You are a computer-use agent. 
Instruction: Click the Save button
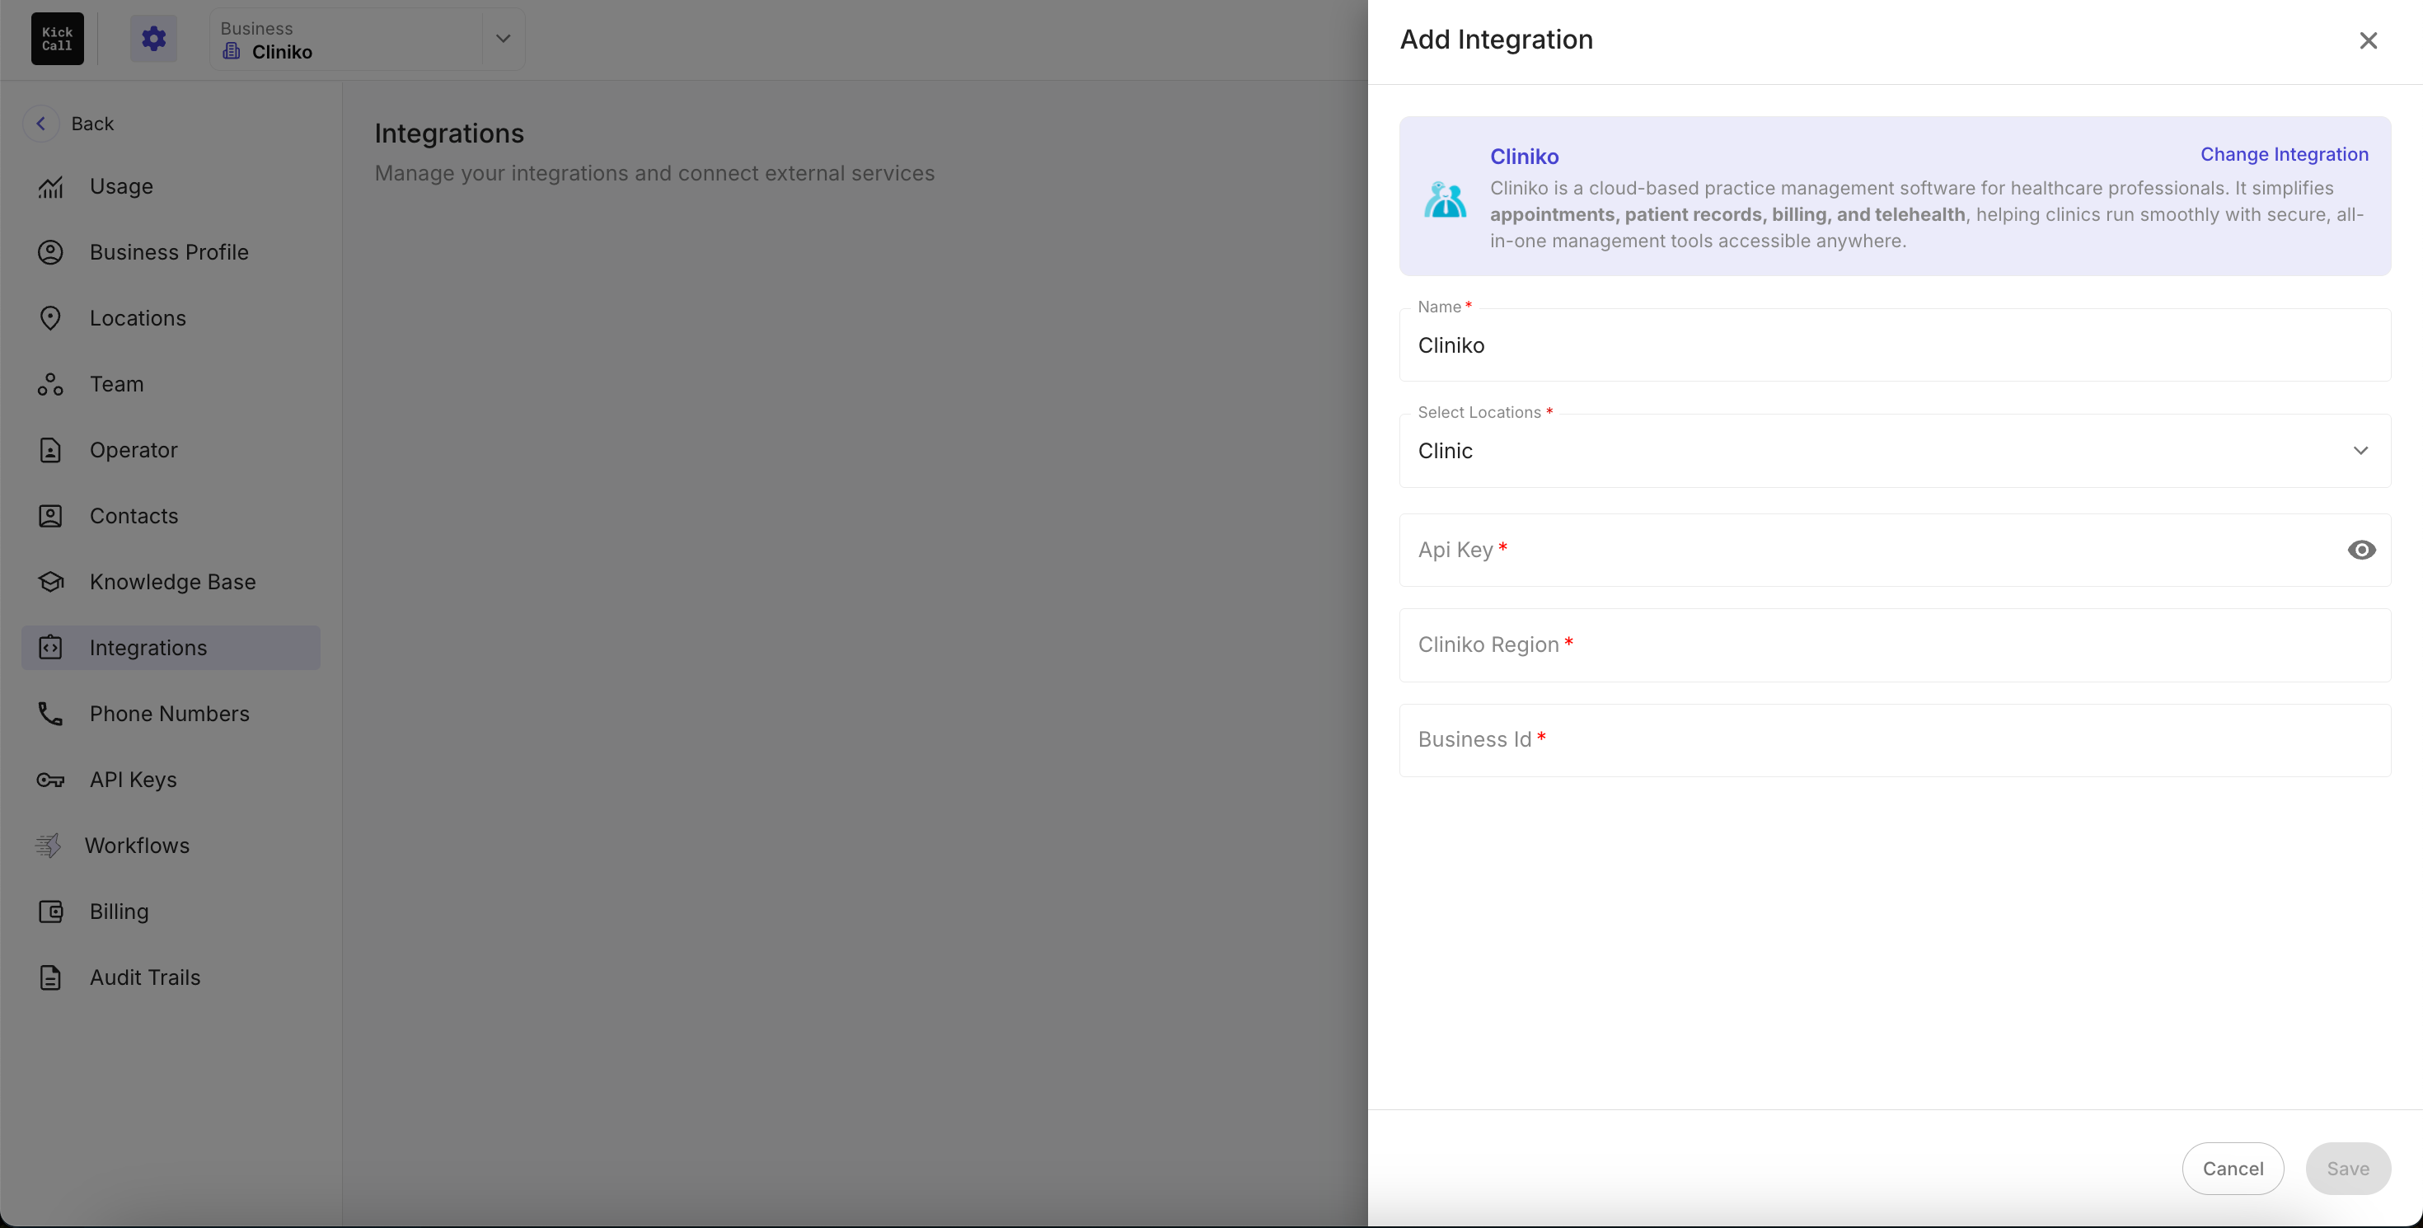point(2348,1169)
